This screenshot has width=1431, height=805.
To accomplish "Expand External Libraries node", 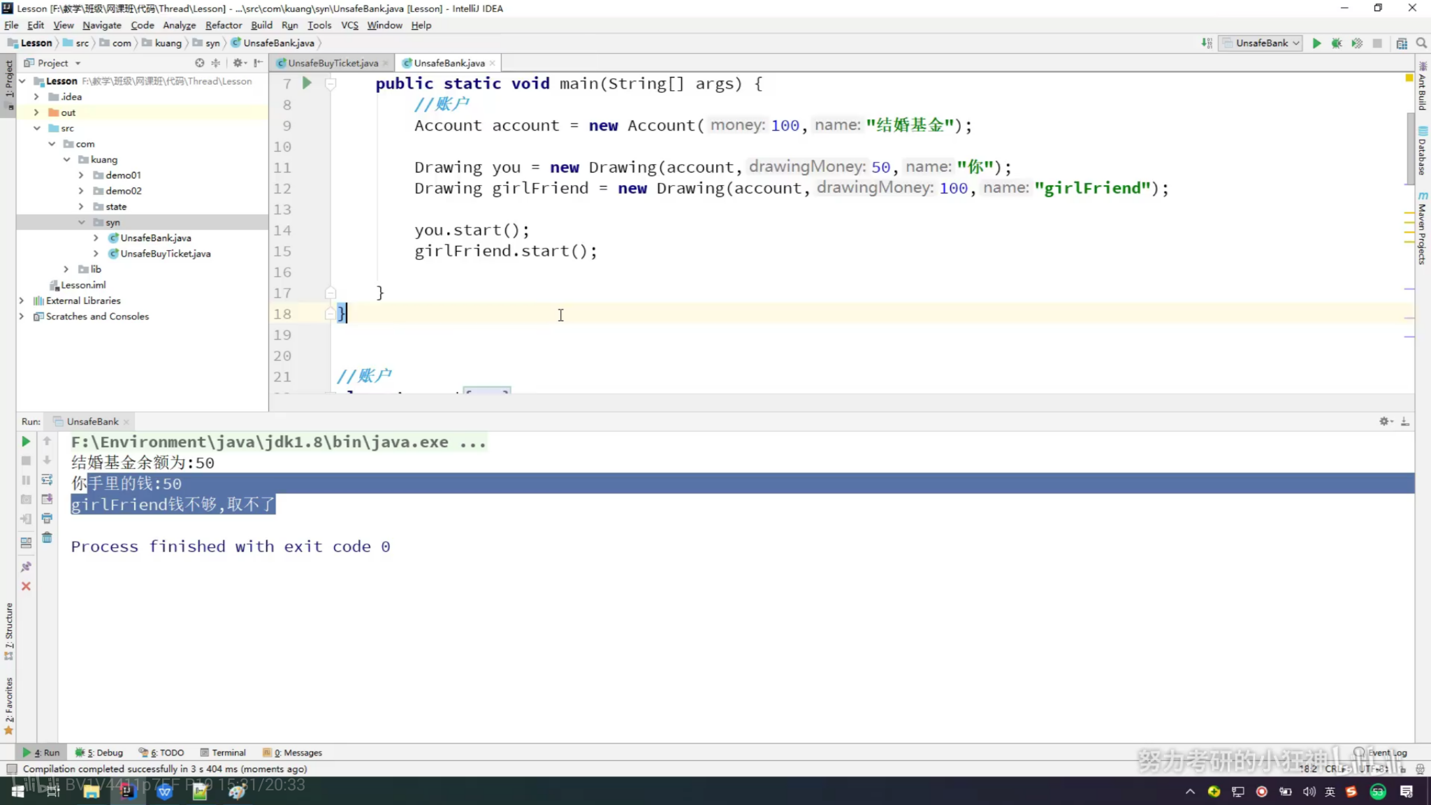I will pos(21,300).
